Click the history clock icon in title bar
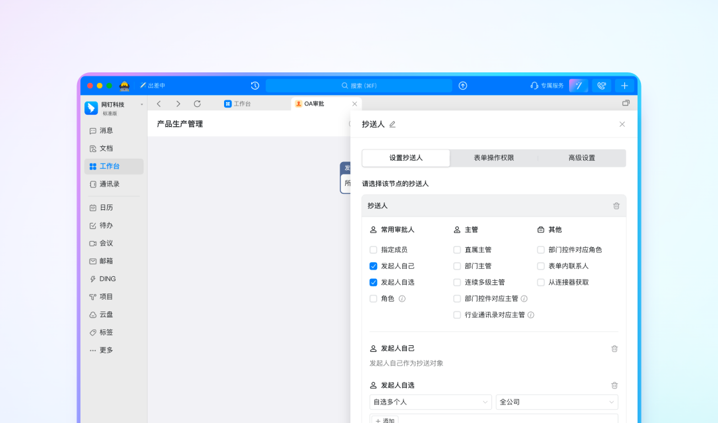This screenshot has height=423, width=718. pyautogui.click(x=255, y=86)
